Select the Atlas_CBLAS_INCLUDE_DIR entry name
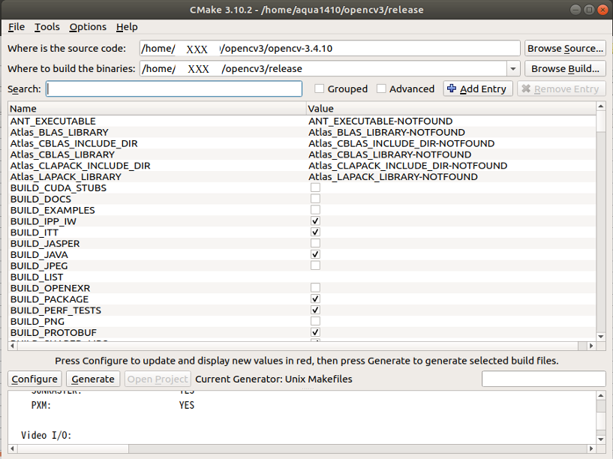The height and width of the screenshot is (459, 613). click(74, 143)
